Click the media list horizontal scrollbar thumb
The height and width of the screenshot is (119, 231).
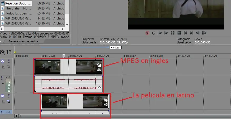pos(21,29)
